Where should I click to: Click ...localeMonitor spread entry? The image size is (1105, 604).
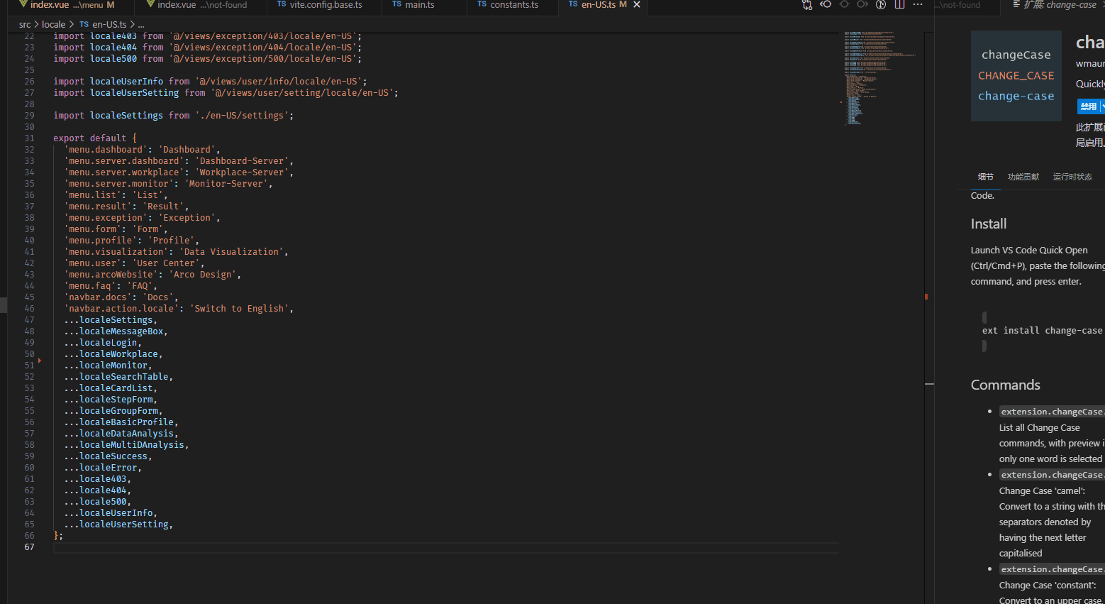[109, 366]
